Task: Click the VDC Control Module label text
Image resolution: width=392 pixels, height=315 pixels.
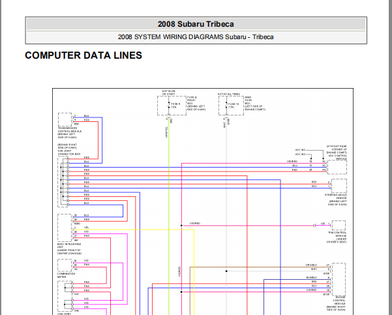Action: click(x=337, y=153)
